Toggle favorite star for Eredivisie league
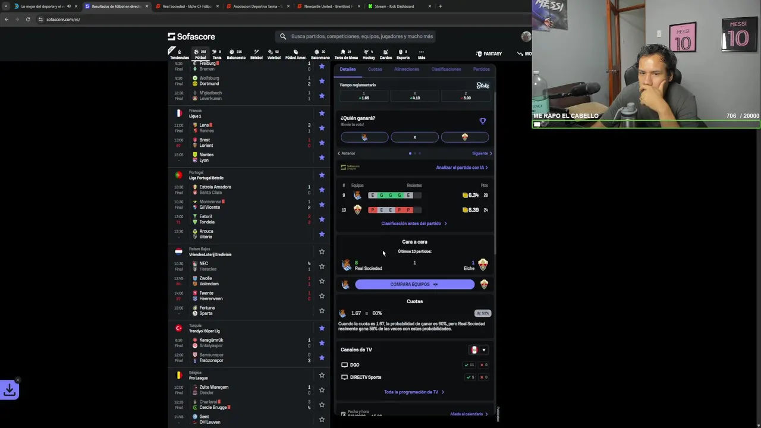 click(322, 251)
